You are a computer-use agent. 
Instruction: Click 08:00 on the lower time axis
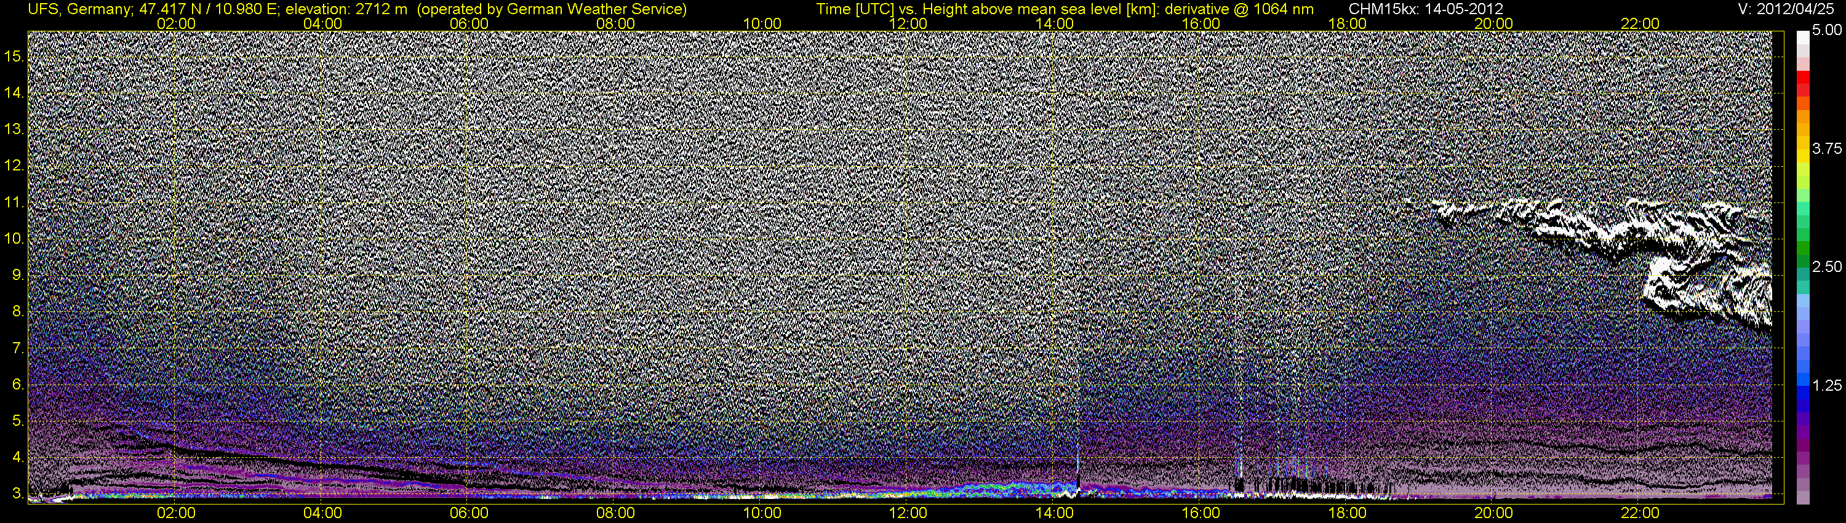click(615, 513)
